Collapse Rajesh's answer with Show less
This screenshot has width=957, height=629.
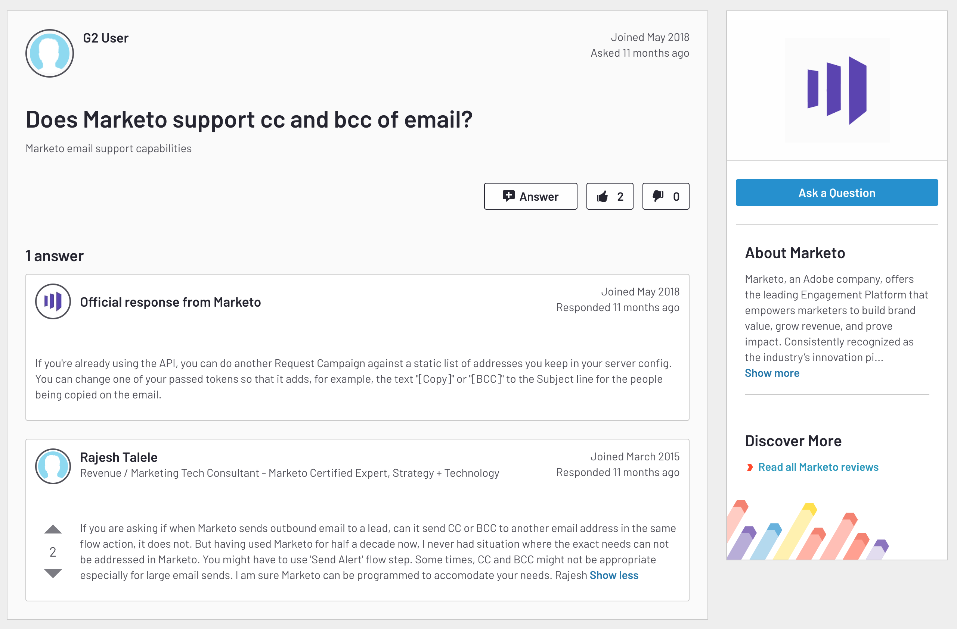[x=614, y=576]
